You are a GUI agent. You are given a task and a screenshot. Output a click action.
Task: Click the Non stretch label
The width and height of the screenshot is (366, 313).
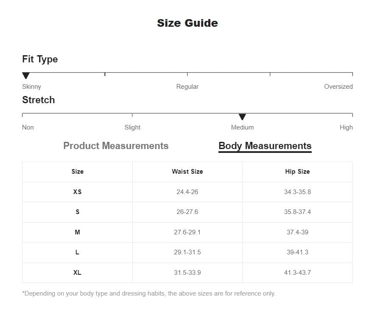(x=28, y=127)
